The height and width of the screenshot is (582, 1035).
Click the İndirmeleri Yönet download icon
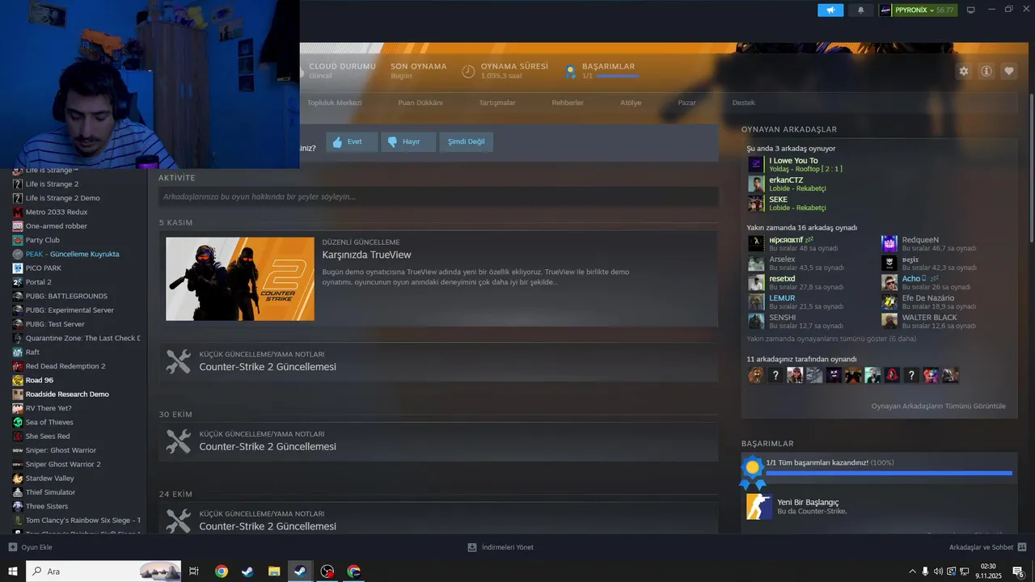pos(472,547)
